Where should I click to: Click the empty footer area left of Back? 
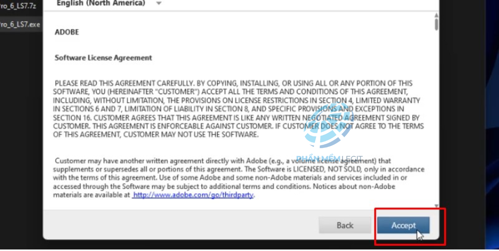[180, 225]
